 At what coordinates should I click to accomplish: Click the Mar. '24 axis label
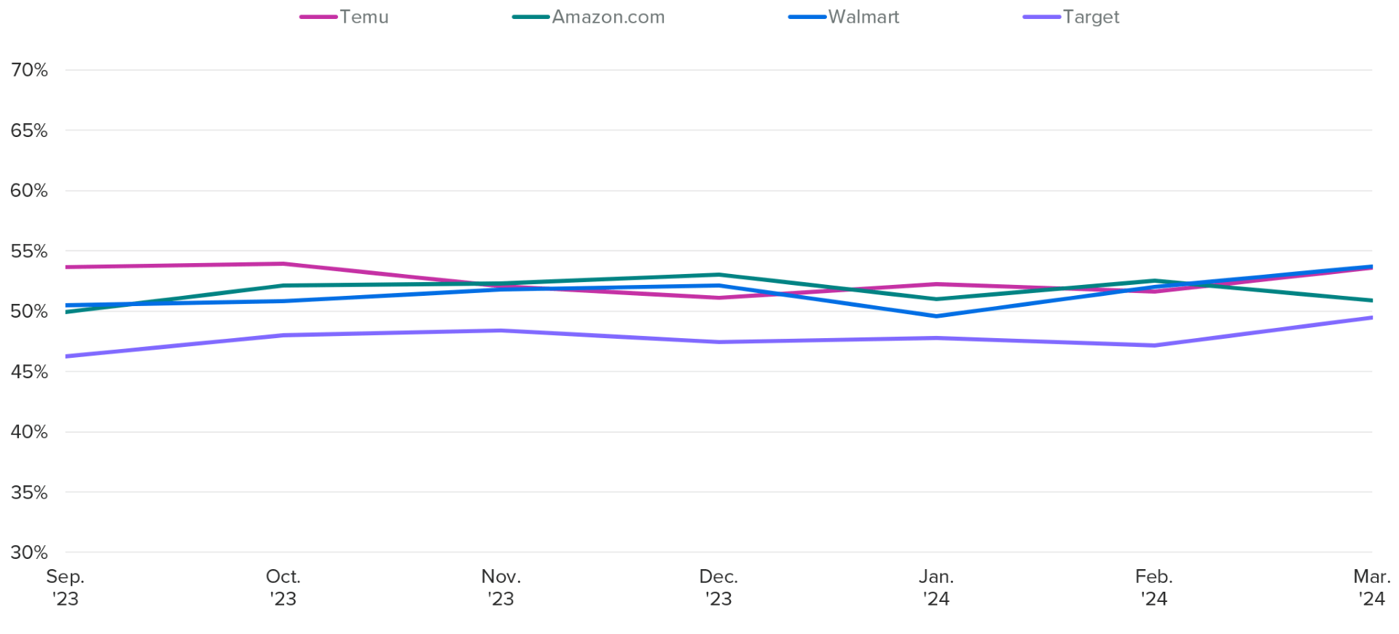[1371, 587]
